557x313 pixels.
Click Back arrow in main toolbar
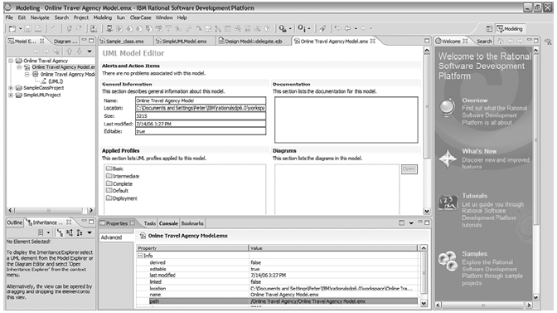coord(347,28)
